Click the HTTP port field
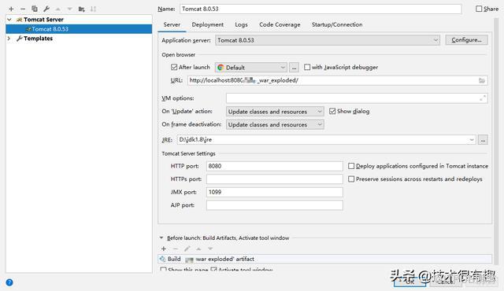The height and width of the screenshot is (291, 504). coord(275,166)
